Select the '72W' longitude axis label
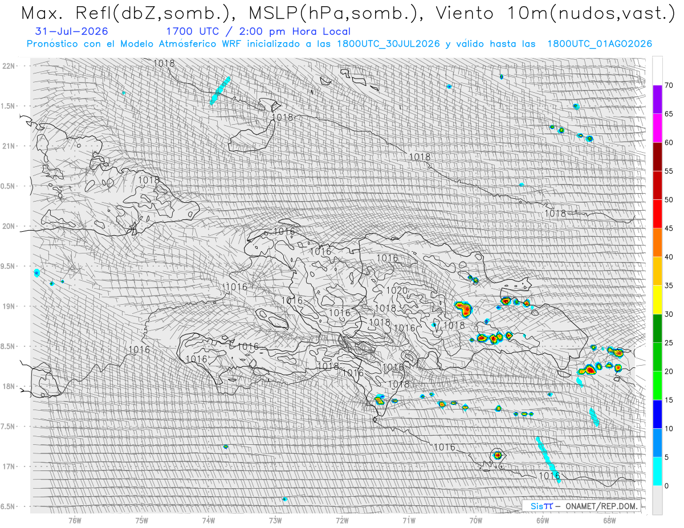 click(342, 519)
